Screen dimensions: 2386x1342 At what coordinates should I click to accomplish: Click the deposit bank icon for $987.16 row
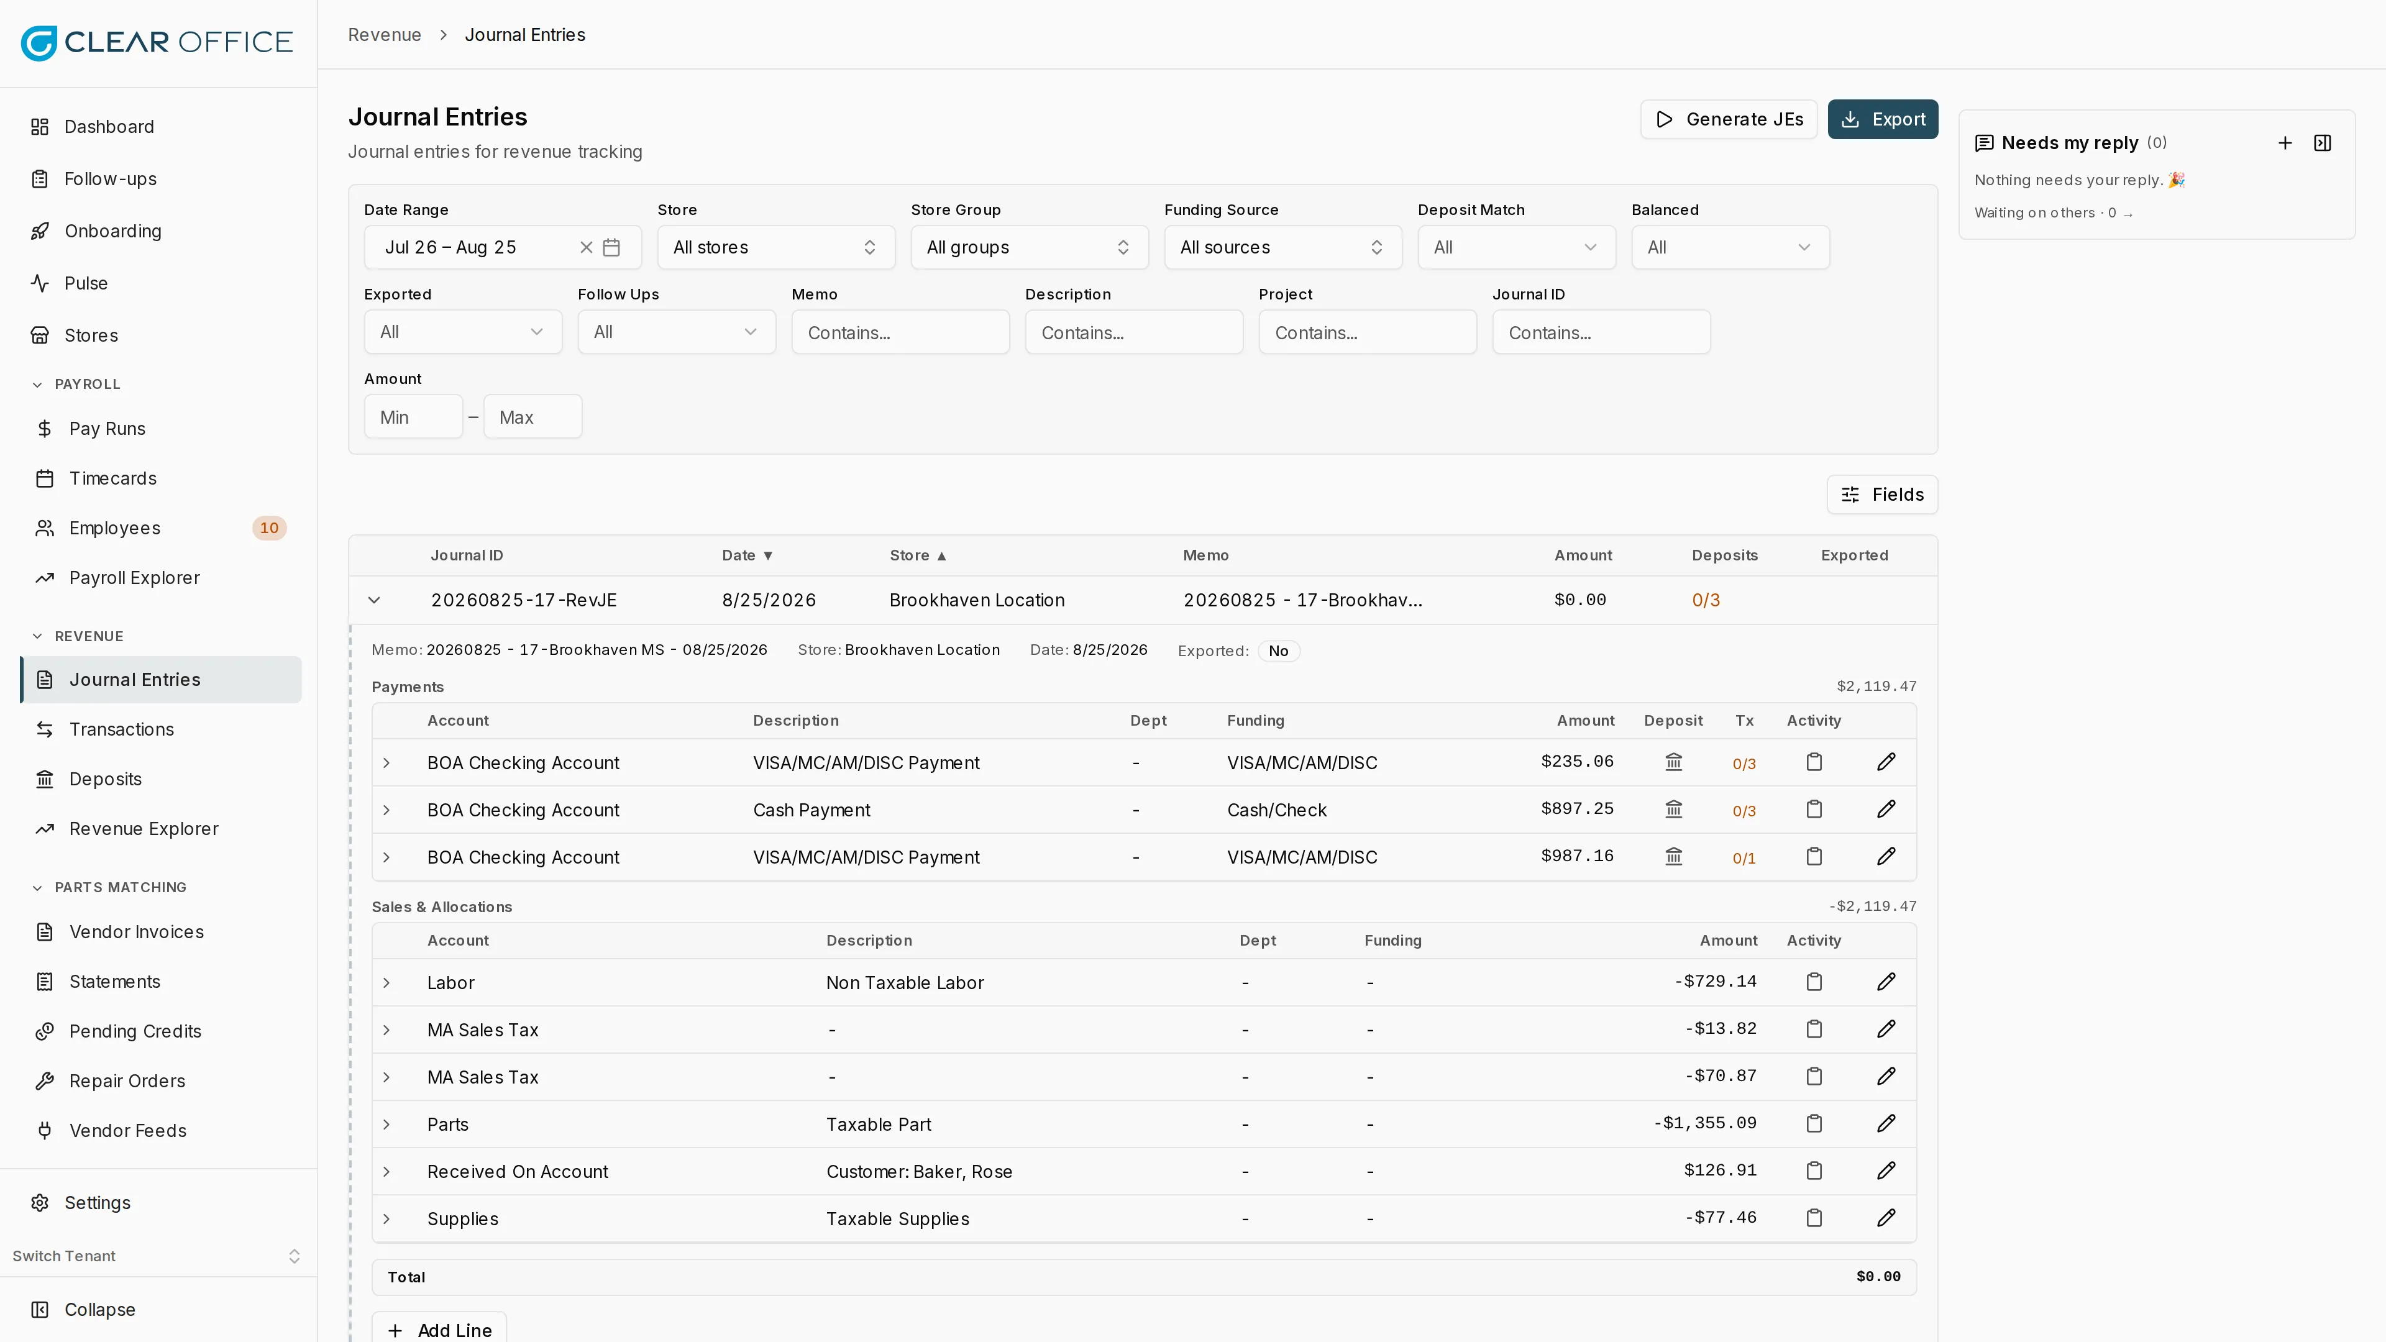(1673, 857)
